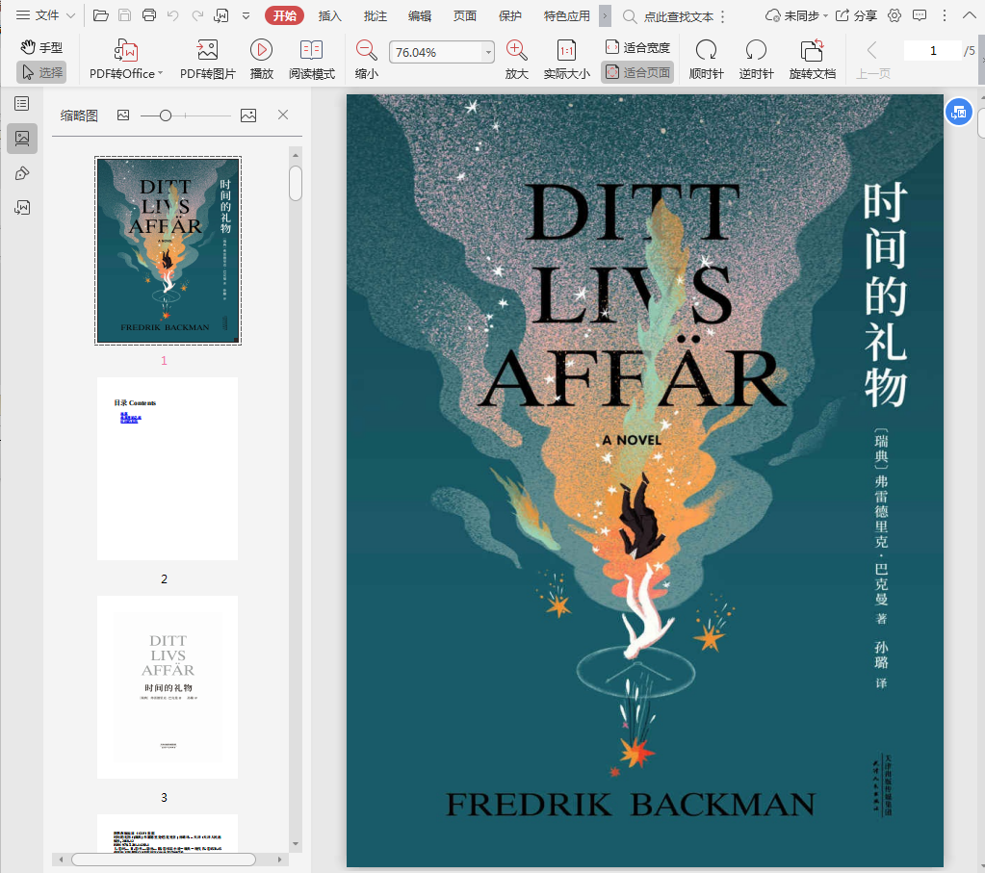Viewport: 985px width, 873px height.
Task: Choose 适合宽度 fit width
Action: [637, 47]
